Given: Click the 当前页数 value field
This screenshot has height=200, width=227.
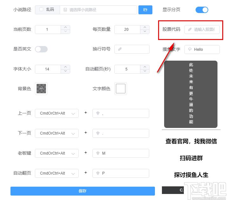Looking at the screenshot, I should 48,30.
